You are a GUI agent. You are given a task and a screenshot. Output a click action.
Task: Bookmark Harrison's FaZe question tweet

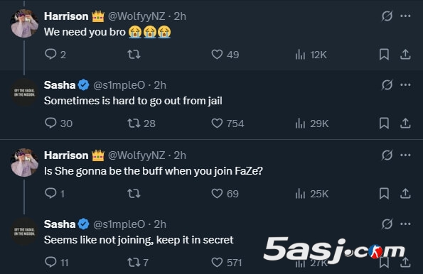(384, 194)
